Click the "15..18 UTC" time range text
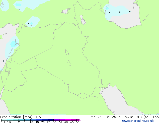The width and height of the screenshot is (159, 123). (x=132, y=117)
